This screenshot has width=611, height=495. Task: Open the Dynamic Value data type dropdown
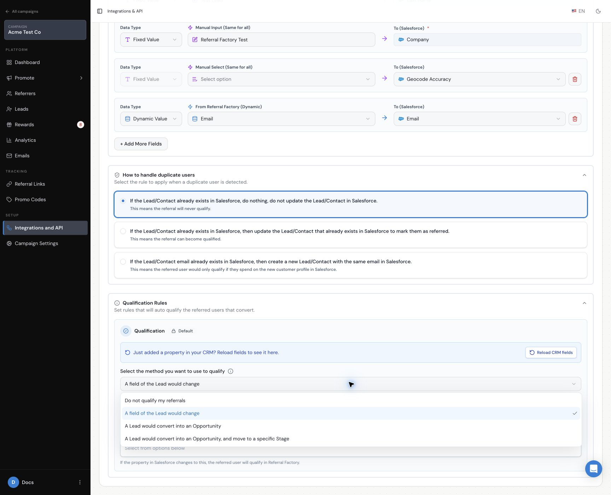151,119
